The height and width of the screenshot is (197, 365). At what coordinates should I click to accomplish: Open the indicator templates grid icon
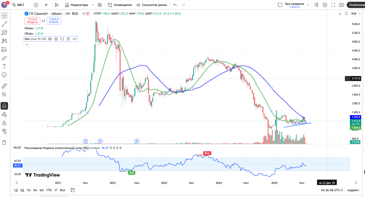[100, 5]
